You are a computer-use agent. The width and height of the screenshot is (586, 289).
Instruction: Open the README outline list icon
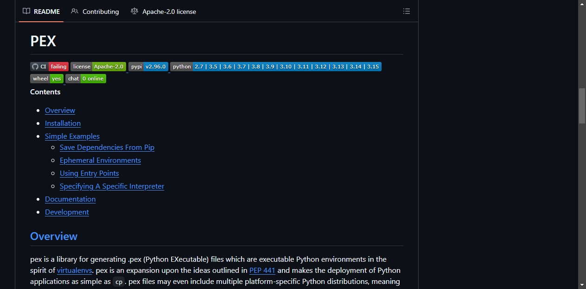[407, 11]
